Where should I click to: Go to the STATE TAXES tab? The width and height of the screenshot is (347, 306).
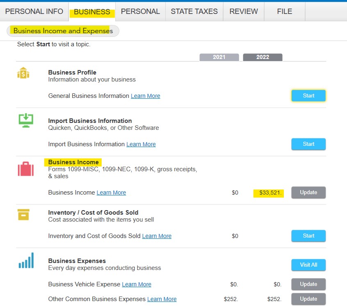pyautogui.click(x=194, y=11)
